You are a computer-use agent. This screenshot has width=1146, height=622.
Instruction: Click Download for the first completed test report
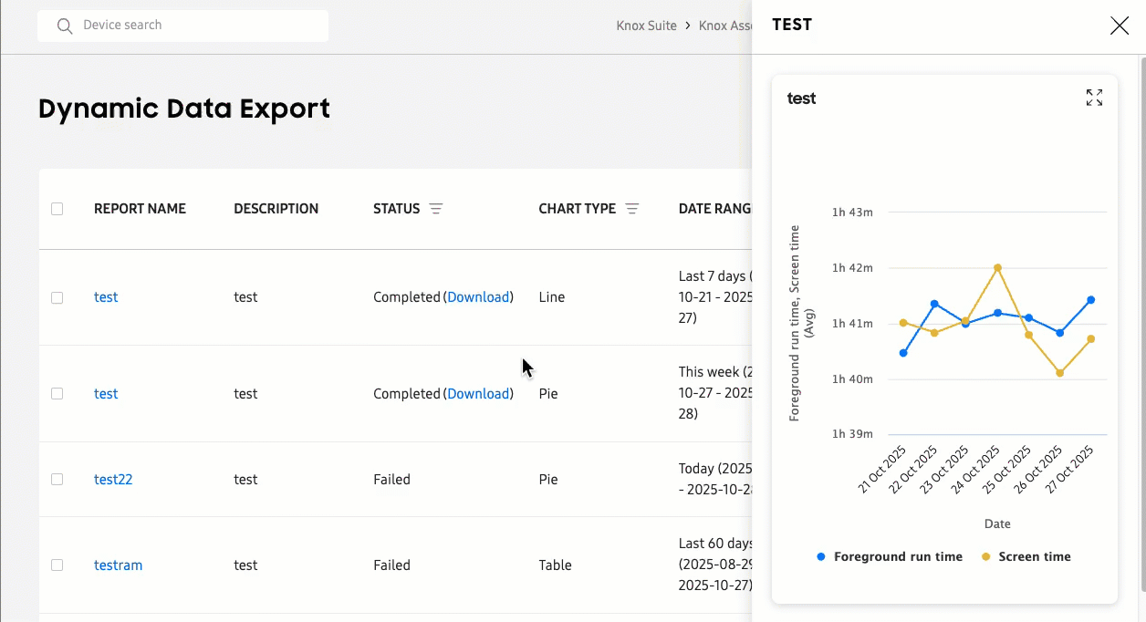coord(478,296)
